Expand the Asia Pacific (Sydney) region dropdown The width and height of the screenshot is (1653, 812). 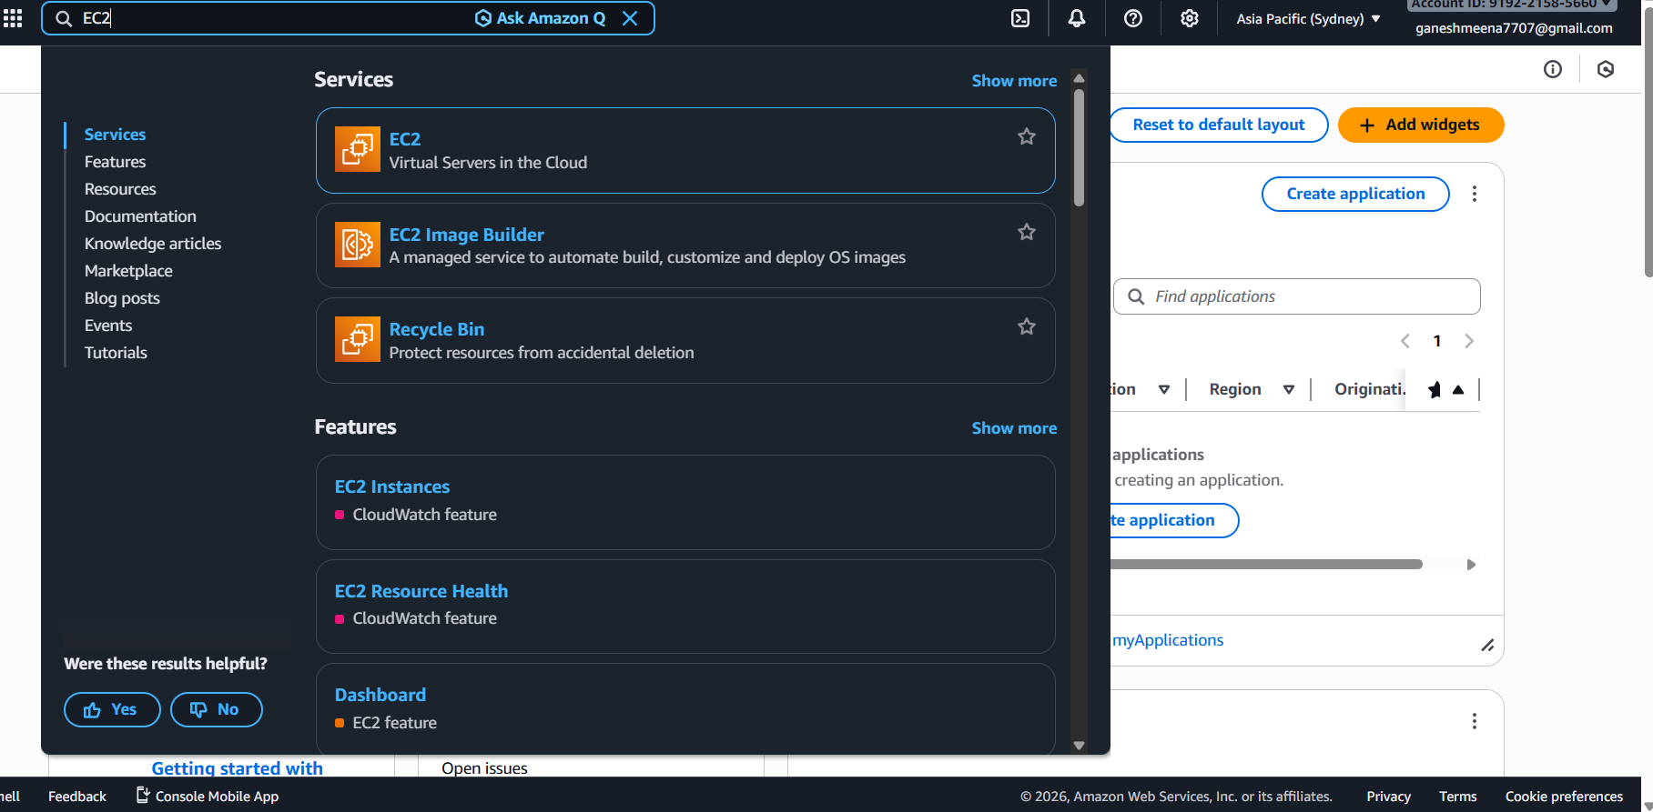pos(1308,19)
